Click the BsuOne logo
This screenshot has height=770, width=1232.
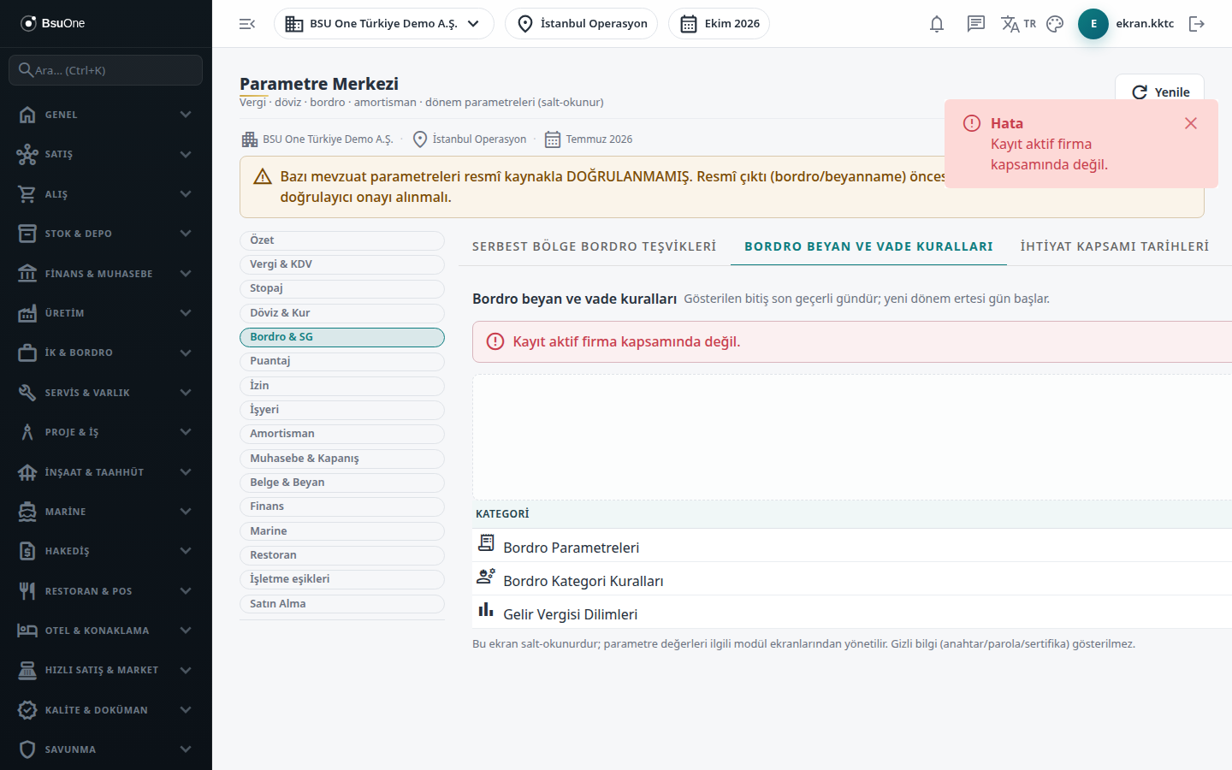(53, 23)
